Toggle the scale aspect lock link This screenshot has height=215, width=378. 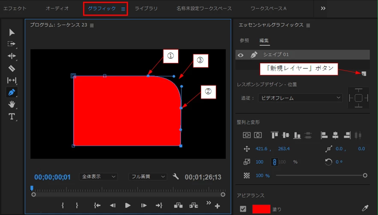coord(274,162)
